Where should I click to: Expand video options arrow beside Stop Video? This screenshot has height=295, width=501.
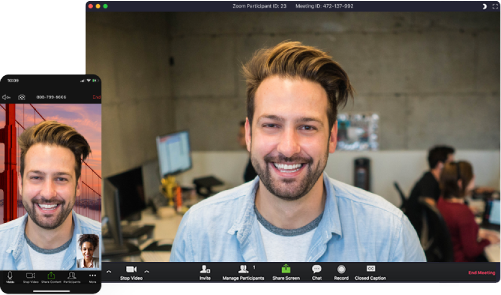pyautogui.click(x=147, y=272)
